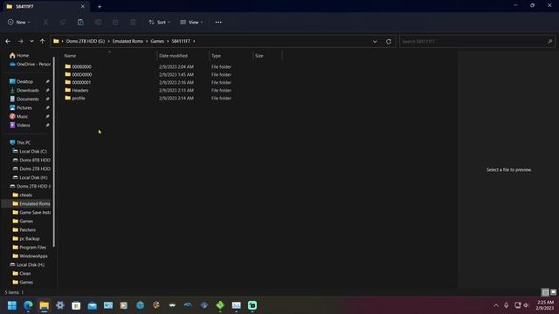Click the Rename icon in toolbar
Viewport: 559px width, 314px height.
tap(98, 22)
